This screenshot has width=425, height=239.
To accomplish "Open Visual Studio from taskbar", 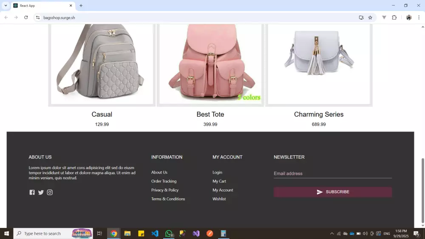I will 196,233.
